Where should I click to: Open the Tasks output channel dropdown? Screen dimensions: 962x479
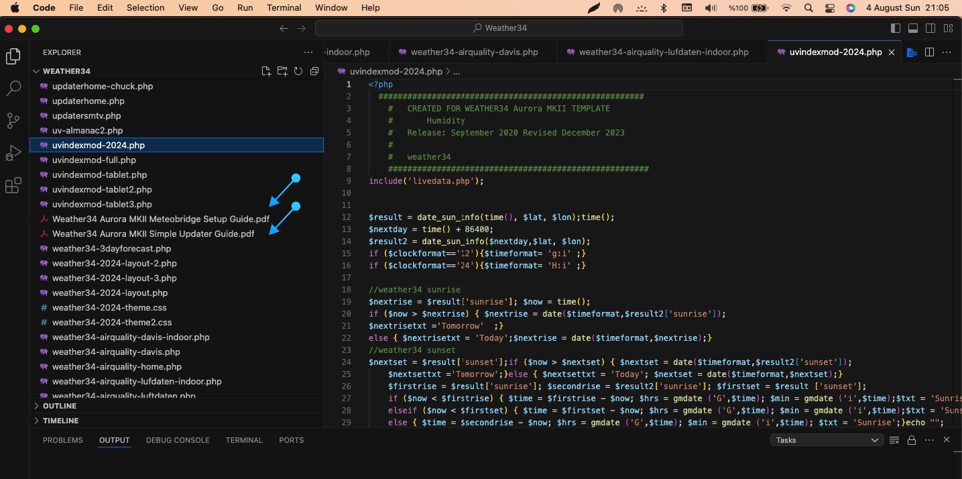(x=826, y=440)
